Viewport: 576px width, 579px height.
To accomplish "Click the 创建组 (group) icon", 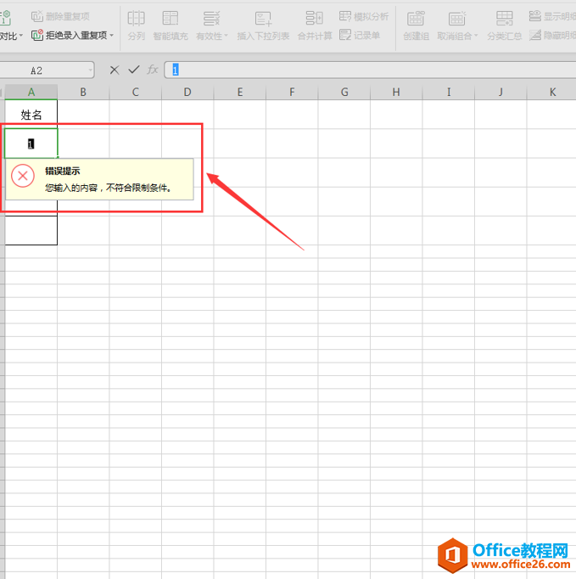I will tap(416, 18).
